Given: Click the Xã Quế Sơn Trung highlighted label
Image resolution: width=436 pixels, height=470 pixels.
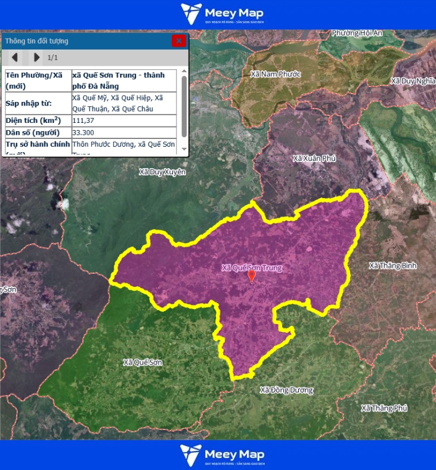Looking at the screenshot, I should (x=251, y=268).
